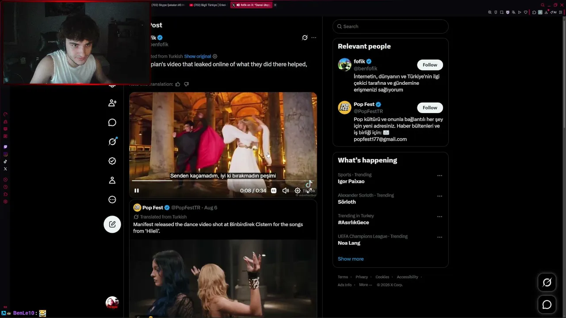Image resolution: width=566 pixels, height=318 pixels.
Task: Select the fofik on X browser tab
Action: coord(251,5)
